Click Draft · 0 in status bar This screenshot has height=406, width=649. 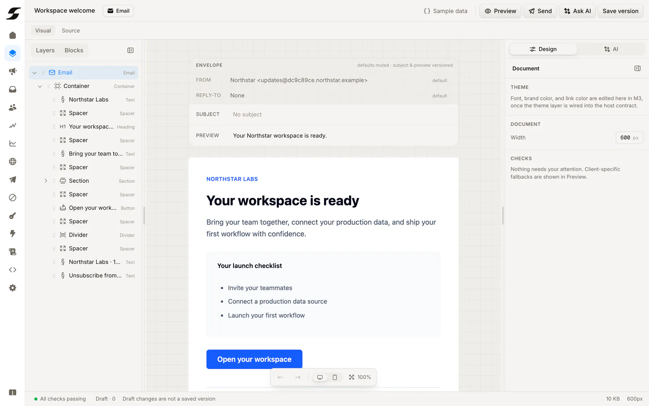[105, 399]
